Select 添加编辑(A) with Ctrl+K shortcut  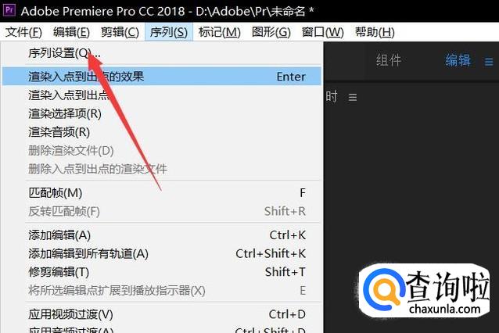coord(162,235)
